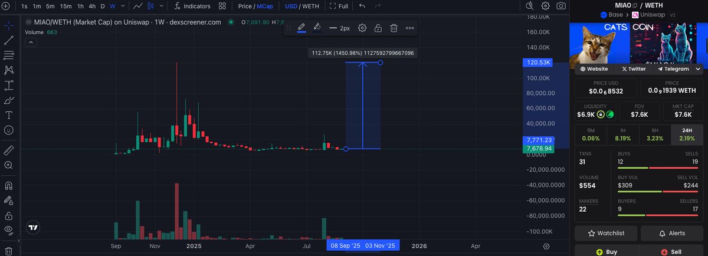Select the trend line drawing tool

[x=9, y=40]
